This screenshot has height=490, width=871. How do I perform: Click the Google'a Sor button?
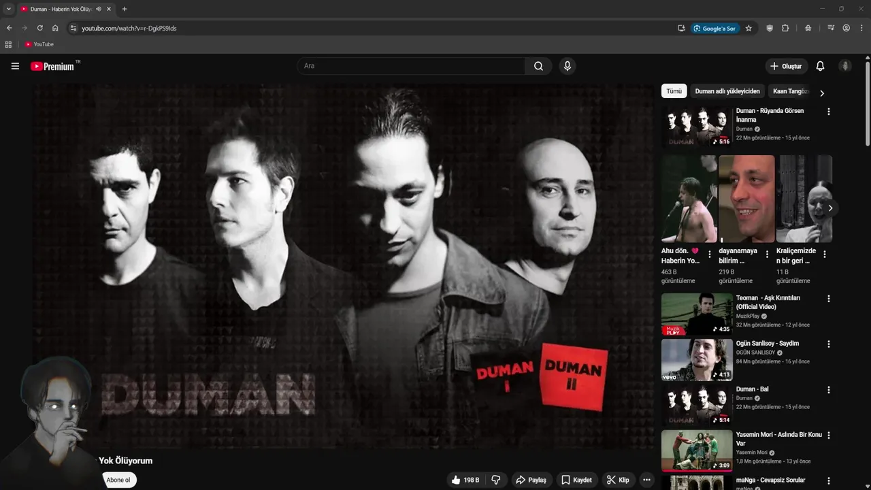pos(714,28)
